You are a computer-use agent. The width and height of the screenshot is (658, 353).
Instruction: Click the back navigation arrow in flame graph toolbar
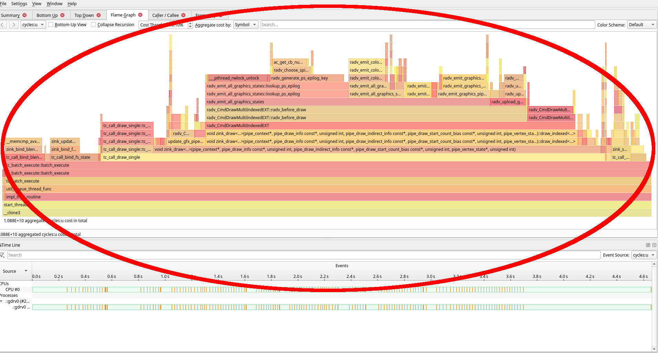coord(3,25)
